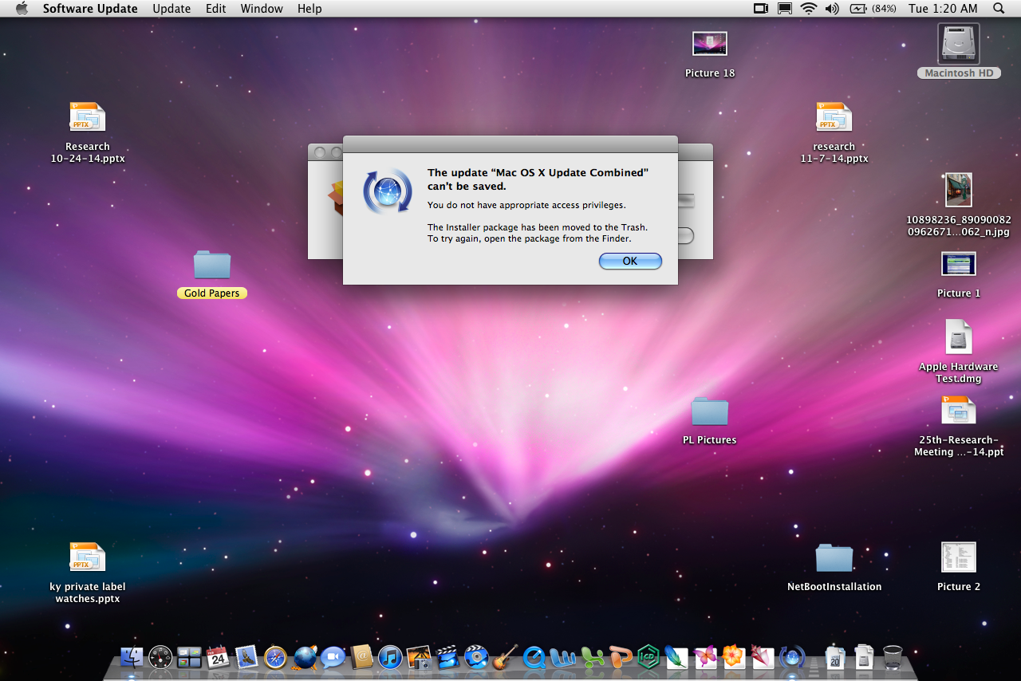Open the Help menu
This screenshot has width=1021, height=681.
[x=309, y=9]
